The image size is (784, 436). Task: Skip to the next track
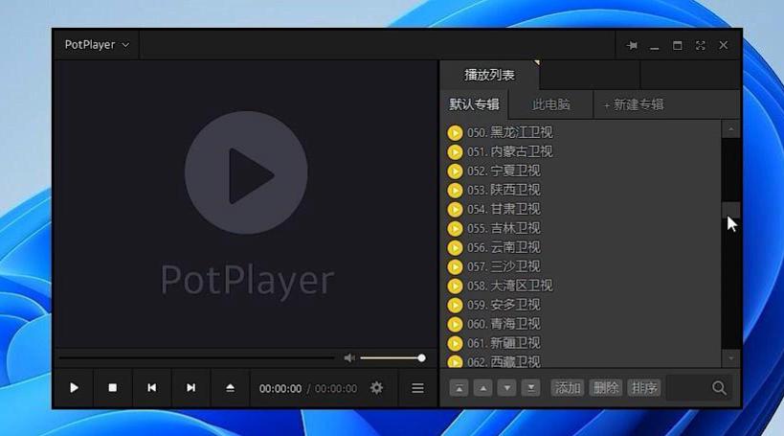(x=190, y=388)
